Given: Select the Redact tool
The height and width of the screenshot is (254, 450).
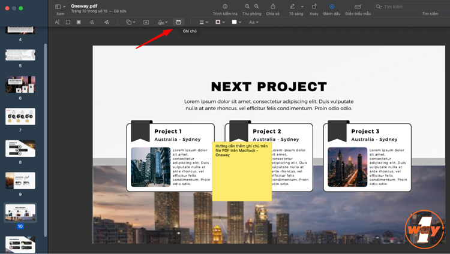Looking at the screenshot, I should pyautogui.click(x=79, y=22).
